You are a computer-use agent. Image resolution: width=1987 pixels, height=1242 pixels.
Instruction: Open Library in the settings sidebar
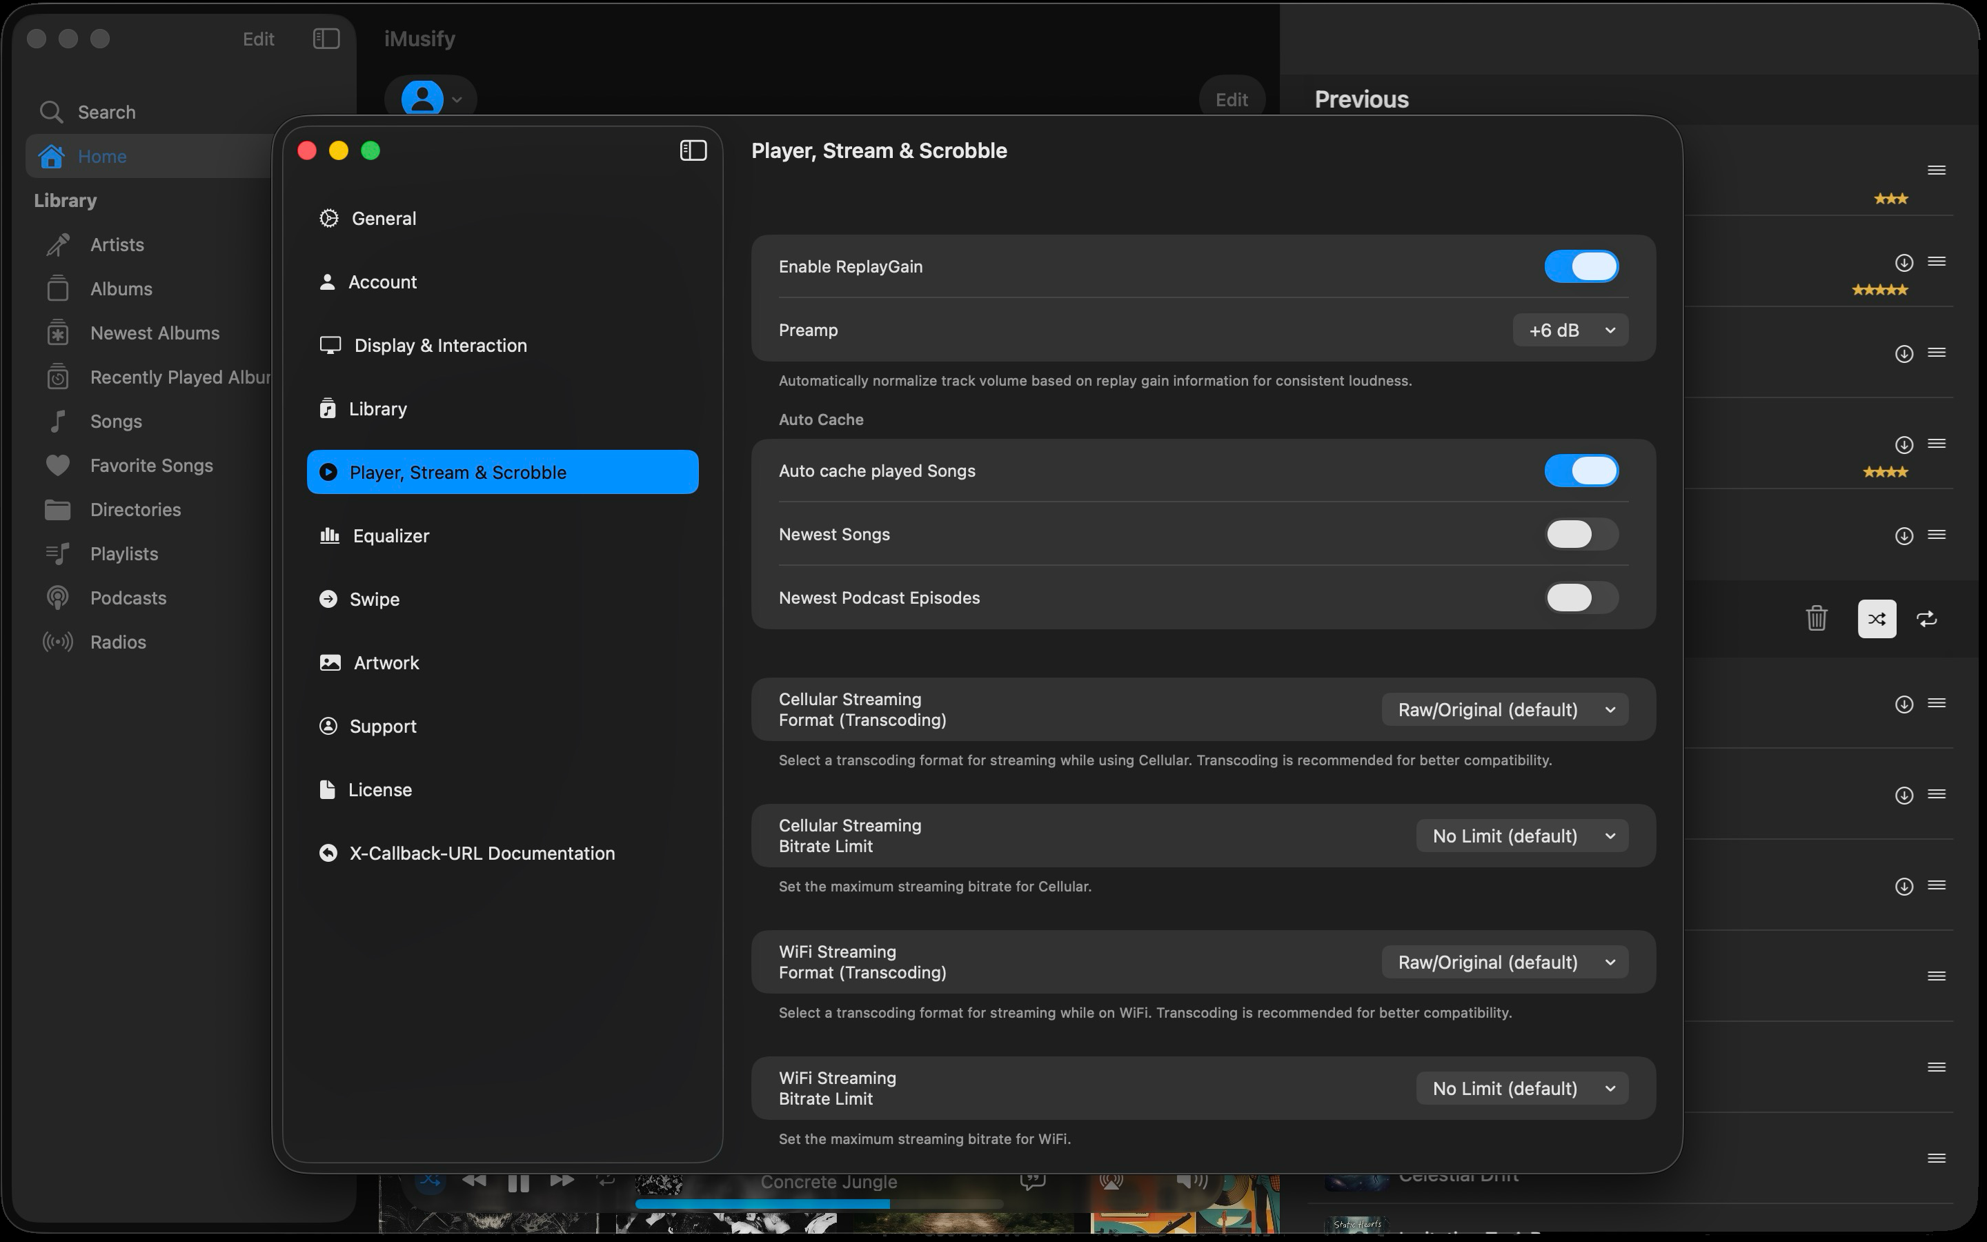pyautogui.click(x=502, y=409)
